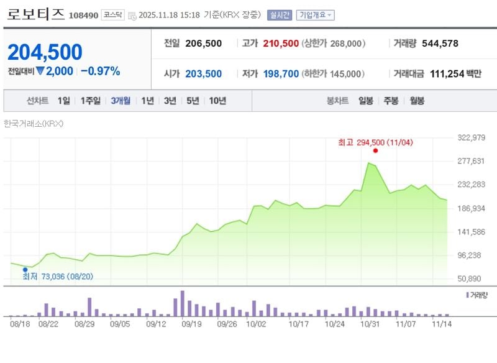Click the 322,979 price axis label

click(470, 138)
